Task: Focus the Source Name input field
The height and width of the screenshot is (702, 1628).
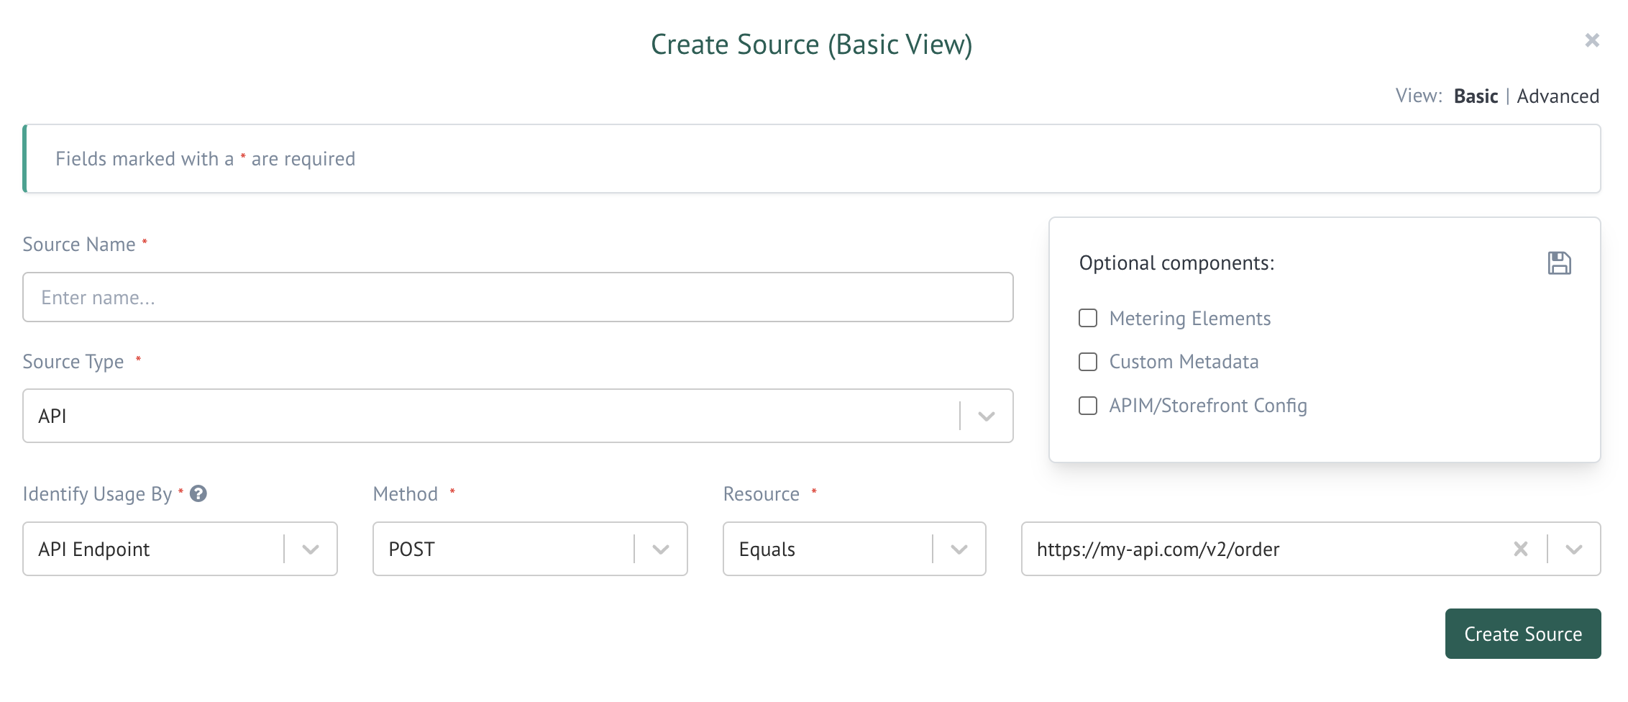Action: click(518, 298)
